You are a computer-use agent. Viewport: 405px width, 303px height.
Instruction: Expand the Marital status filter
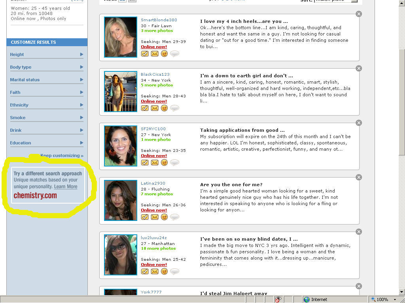[x=47, y=80]
